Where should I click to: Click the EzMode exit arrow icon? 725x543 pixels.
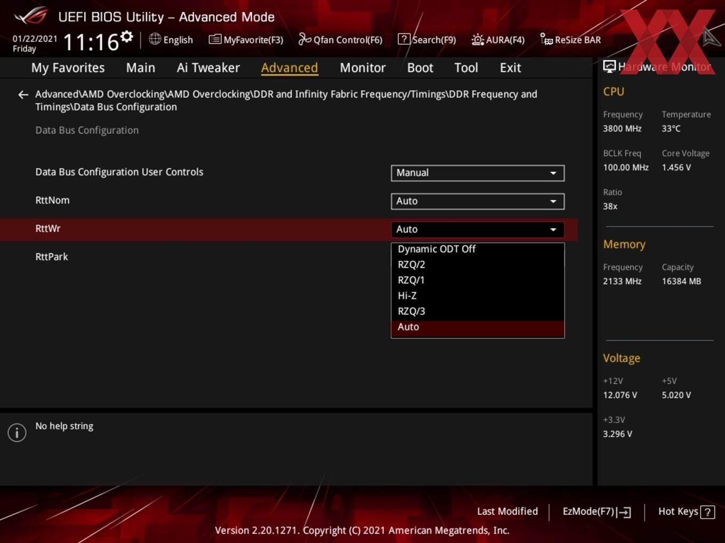pos(624,512)
